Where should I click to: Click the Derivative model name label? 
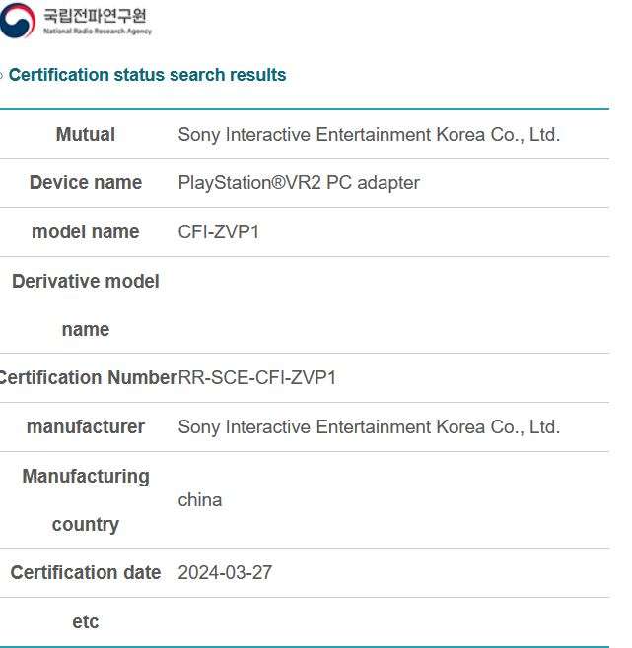[x=86, y=305]
